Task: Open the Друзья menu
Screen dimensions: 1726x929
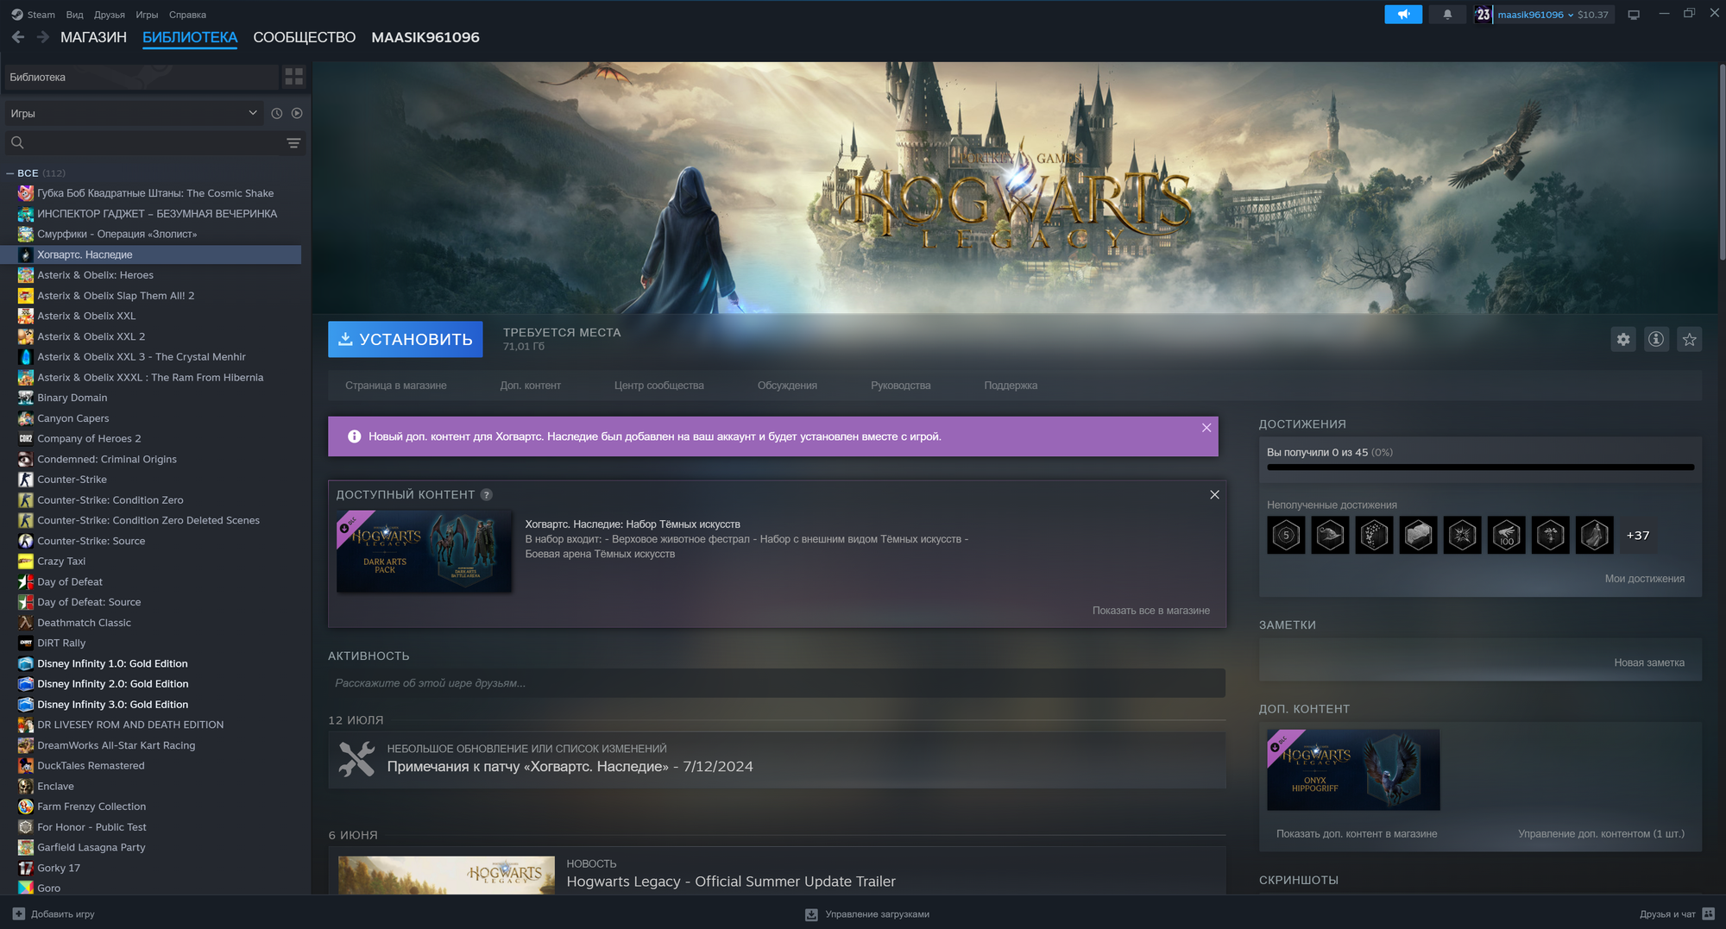Action: click(110, 15)
